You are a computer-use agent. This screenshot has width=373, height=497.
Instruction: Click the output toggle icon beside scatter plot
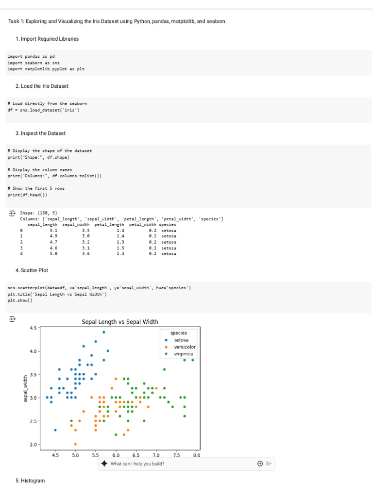[12, 319]
